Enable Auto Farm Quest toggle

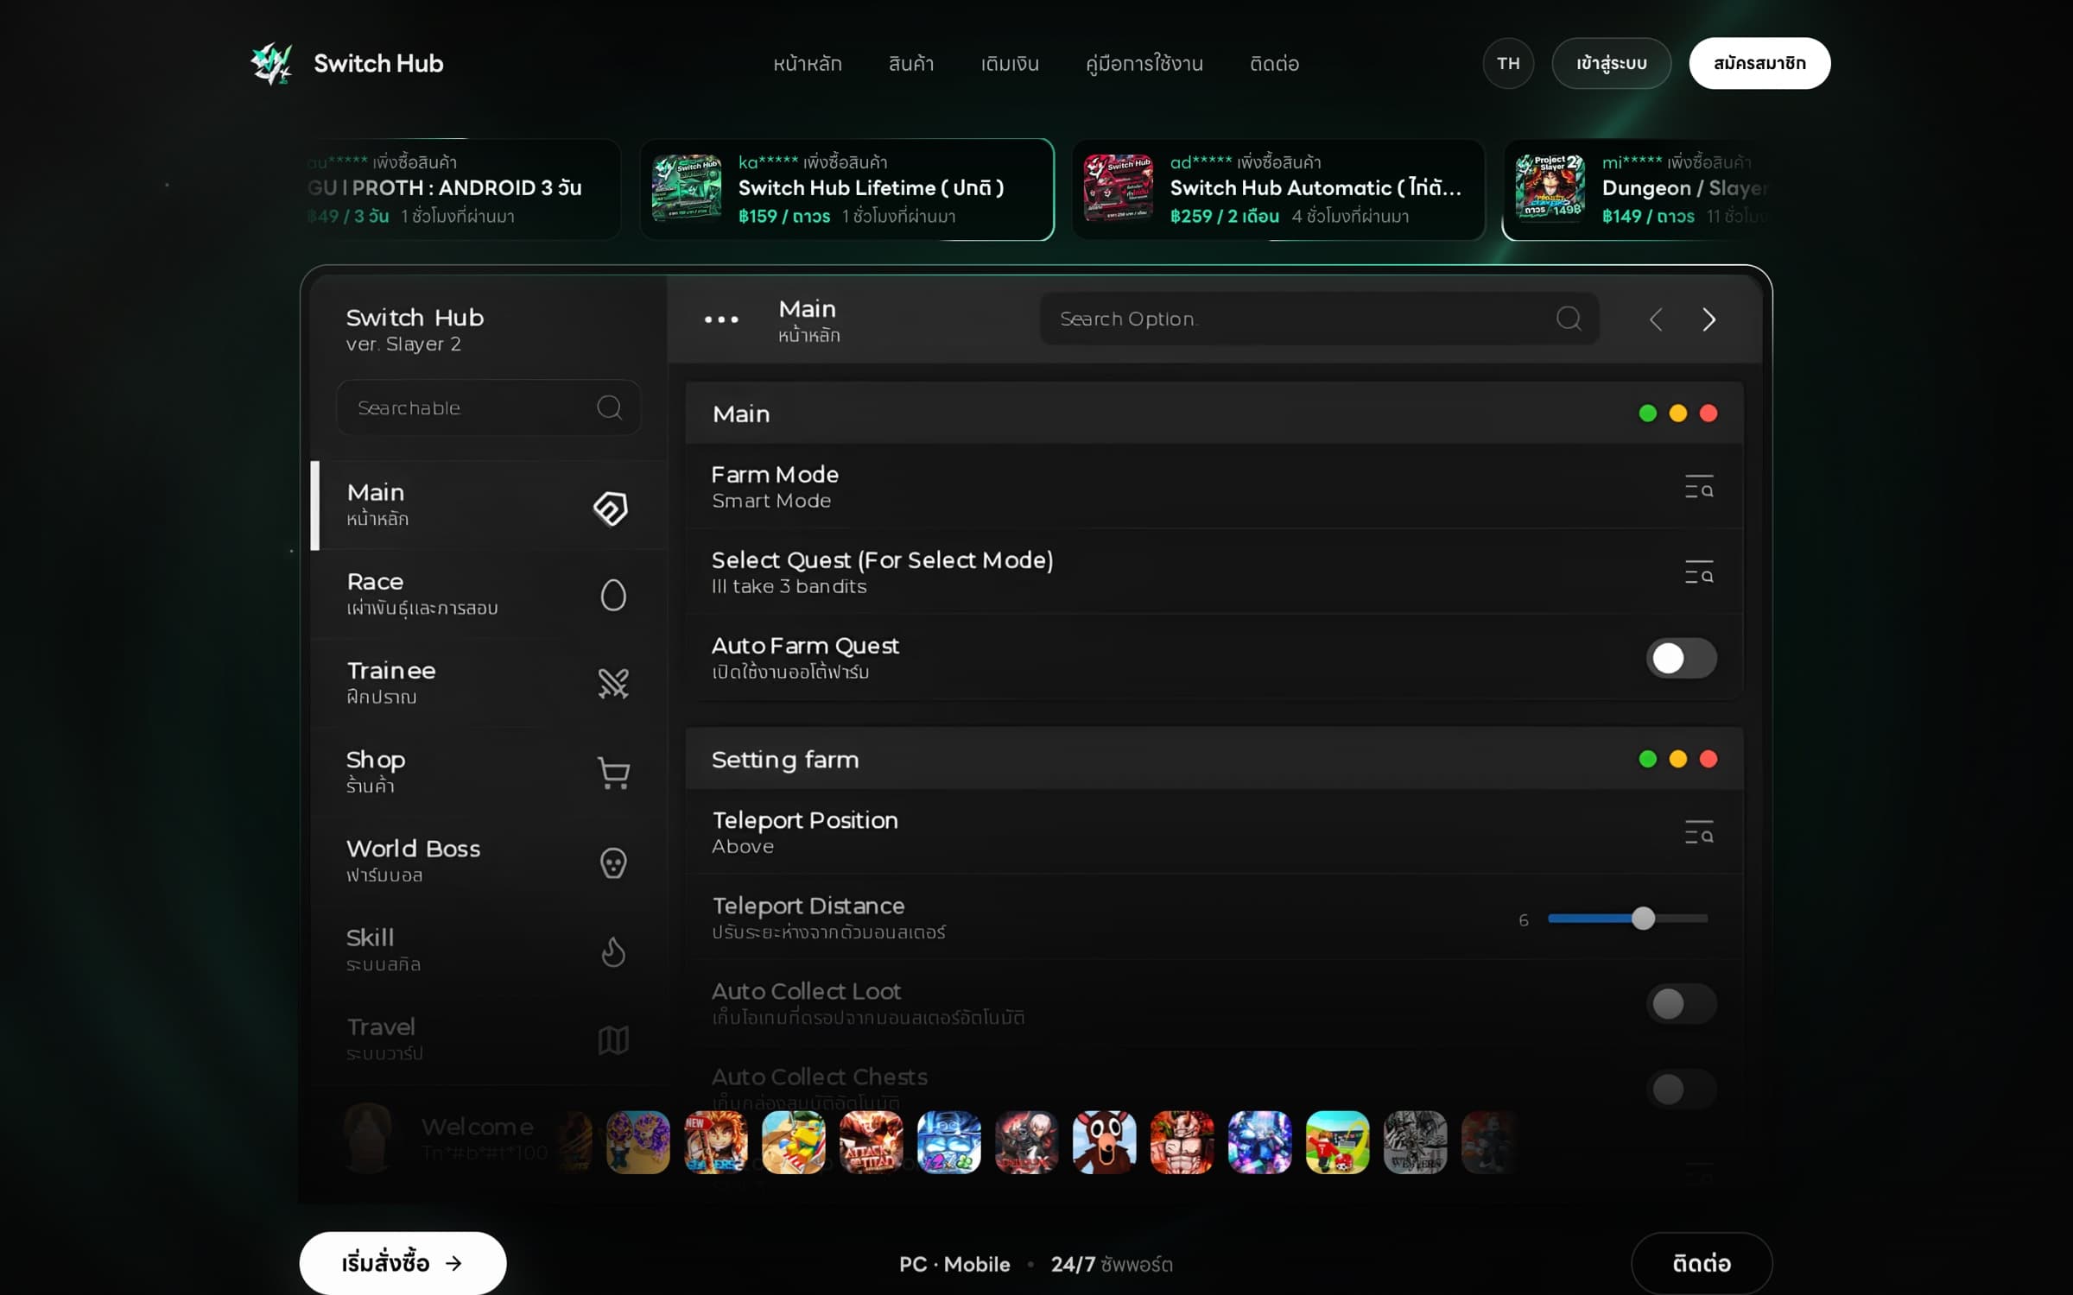pos(1681,658)
